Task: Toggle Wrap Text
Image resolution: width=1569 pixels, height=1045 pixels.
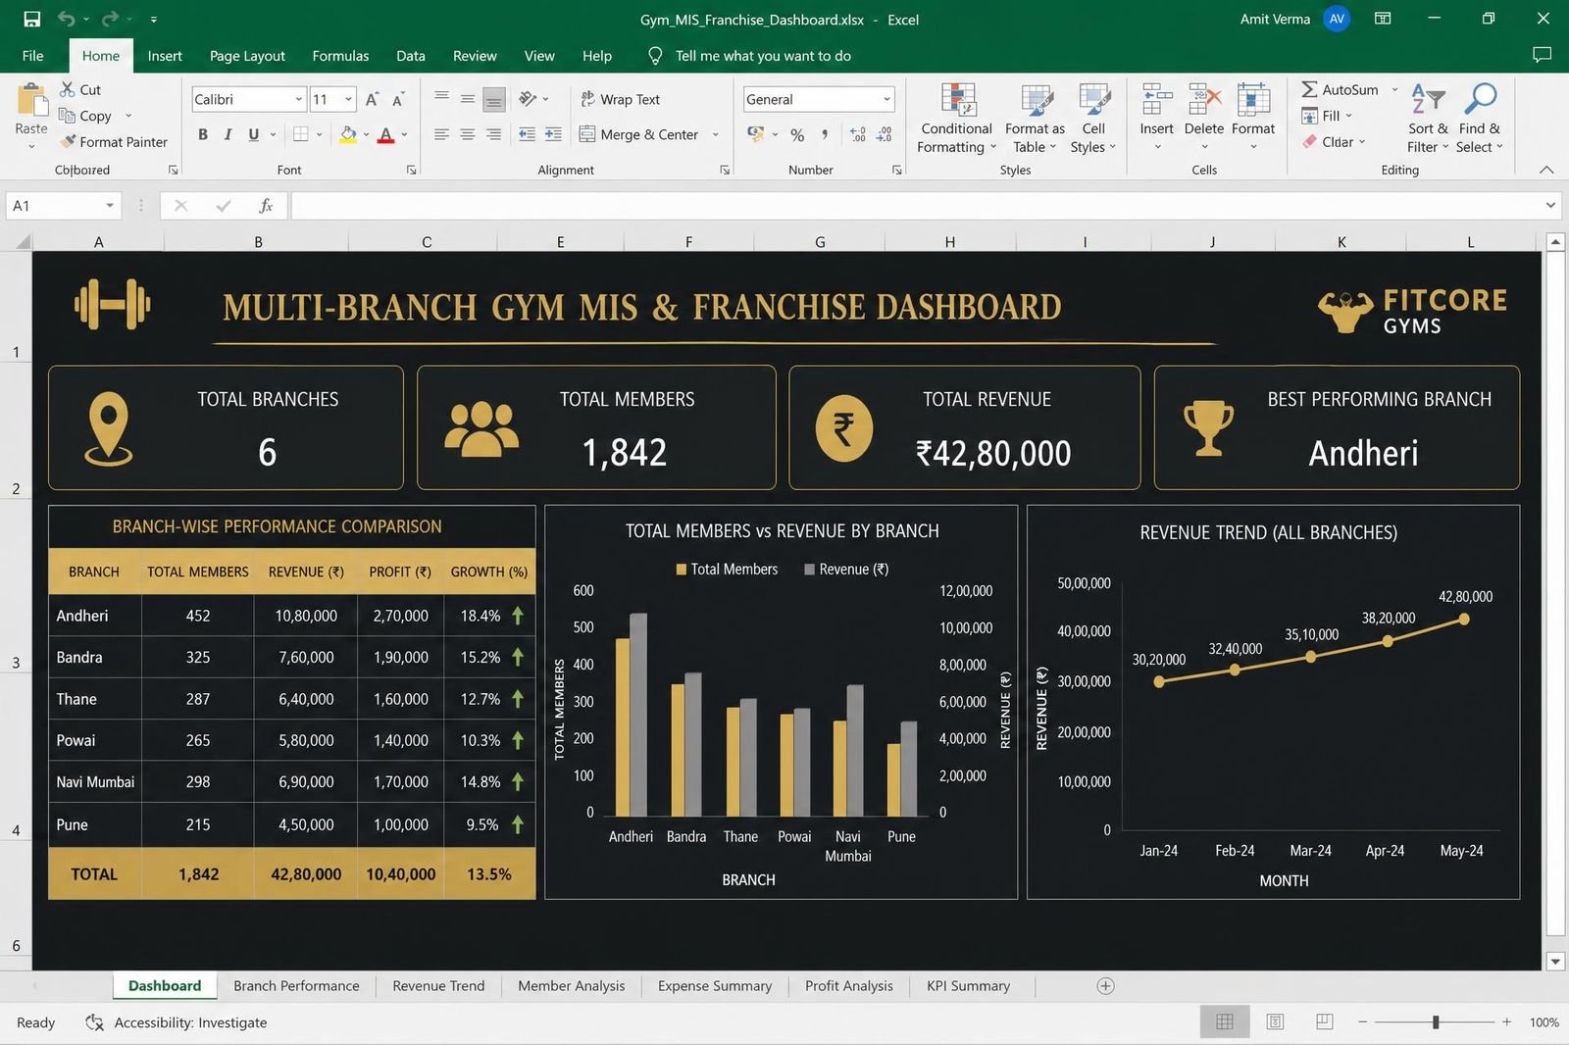Action: pos(620,99)
